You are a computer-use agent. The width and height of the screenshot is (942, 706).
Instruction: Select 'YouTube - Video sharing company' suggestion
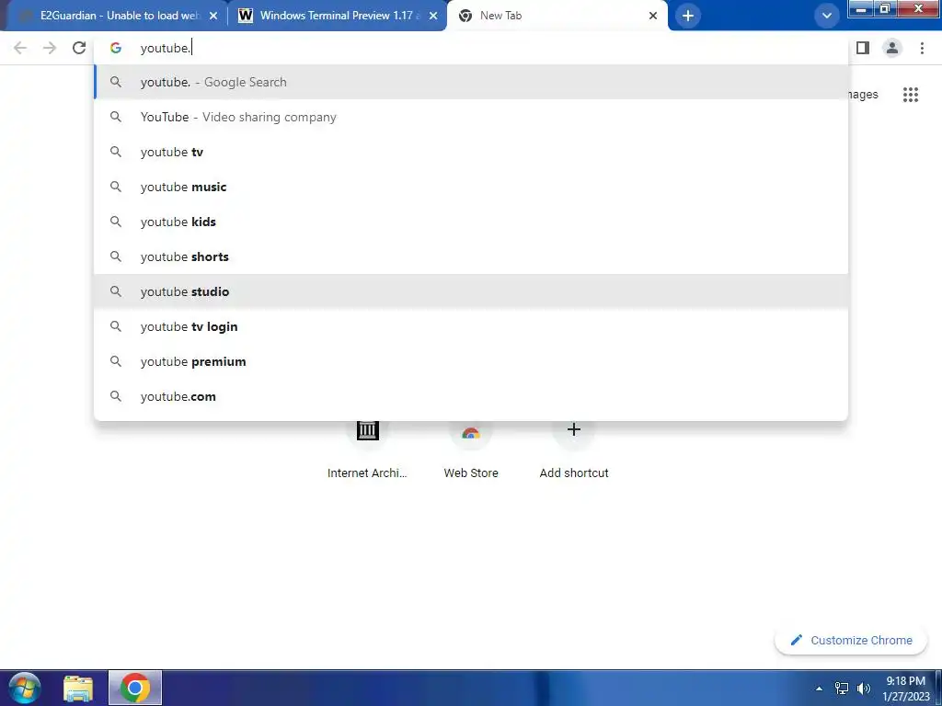pyautogui.click(x=471, y=117)
